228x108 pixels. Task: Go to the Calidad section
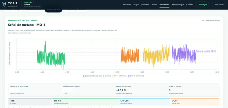[x=190, y=5]
